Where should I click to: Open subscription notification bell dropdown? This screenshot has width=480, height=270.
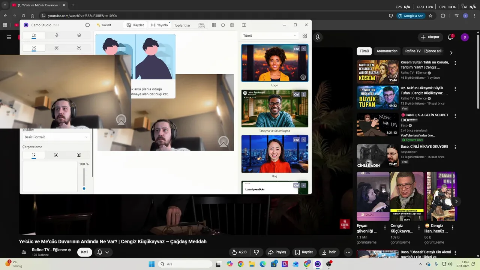pyautogui.click(x=103, y=252)
